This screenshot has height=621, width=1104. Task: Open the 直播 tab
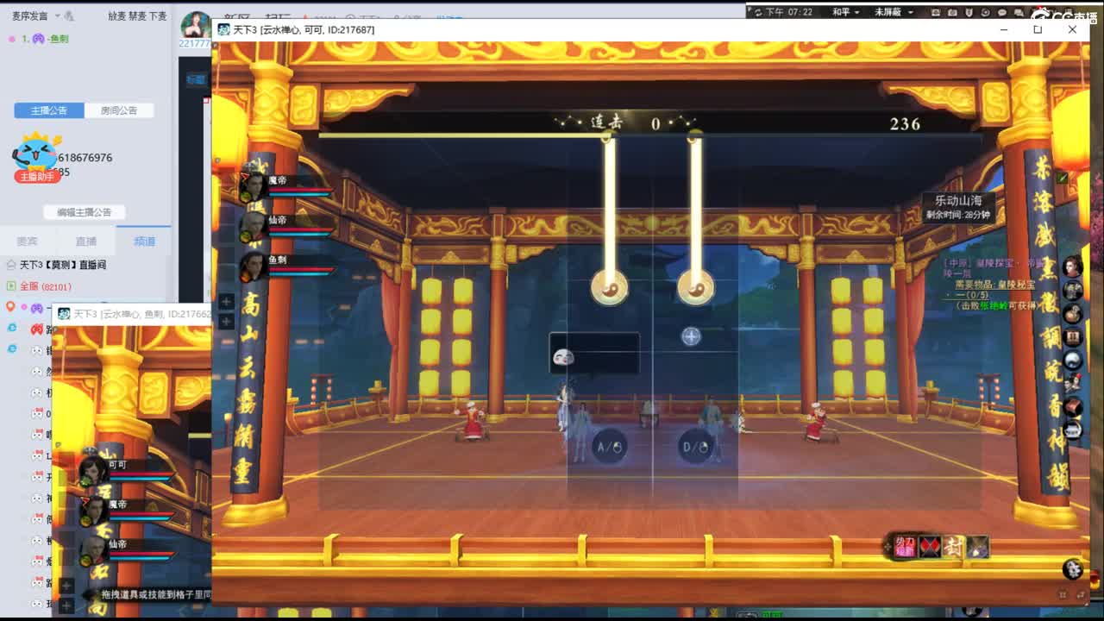coord(86,241)
